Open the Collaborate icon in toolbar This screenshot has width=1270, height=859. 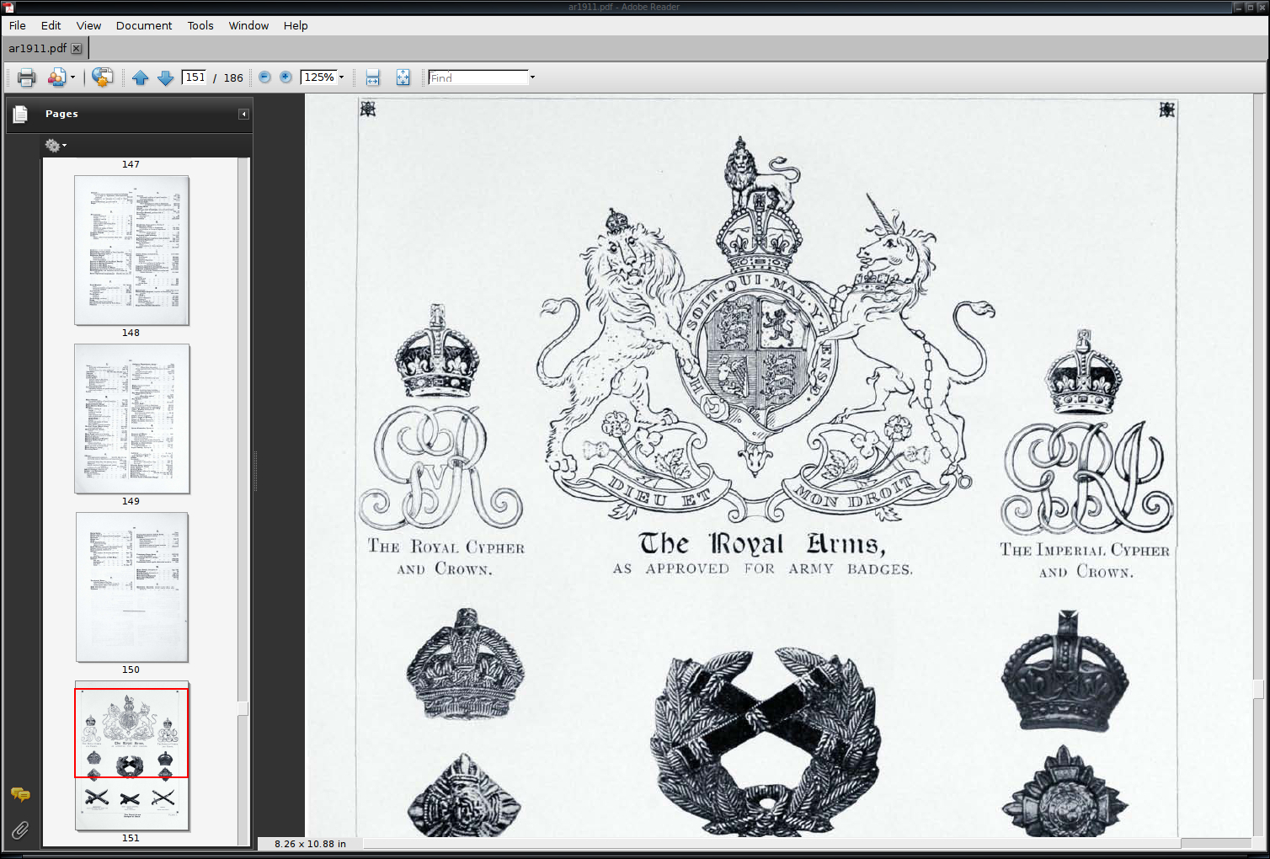point(56,77)
